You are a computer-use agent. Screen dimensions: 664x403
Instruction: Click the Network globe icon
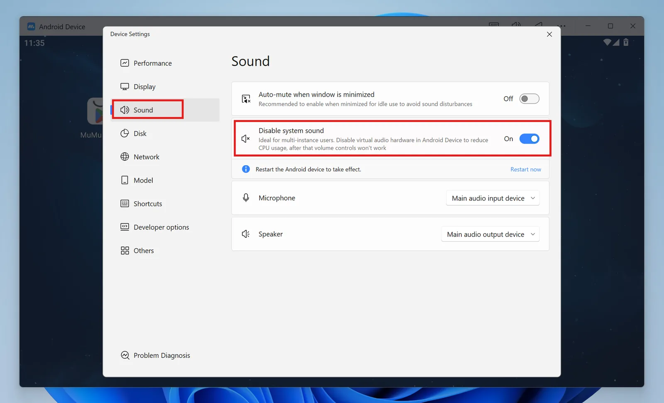coord(124,156)
